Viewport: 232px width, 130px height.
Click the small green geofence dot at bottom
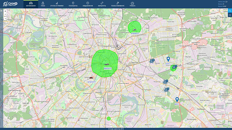click(x=109, y=118)
